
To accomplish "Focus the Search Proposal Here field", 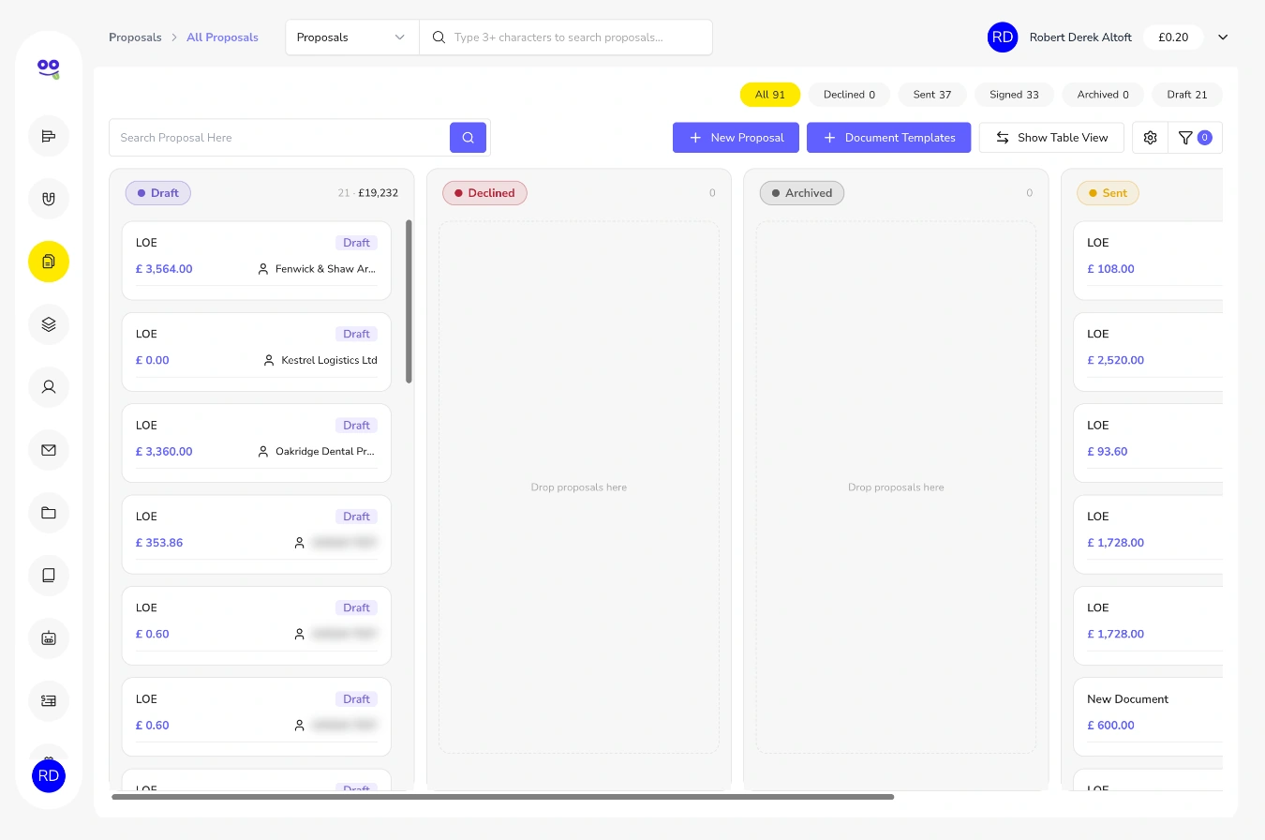I will click(x=280, y=138).
